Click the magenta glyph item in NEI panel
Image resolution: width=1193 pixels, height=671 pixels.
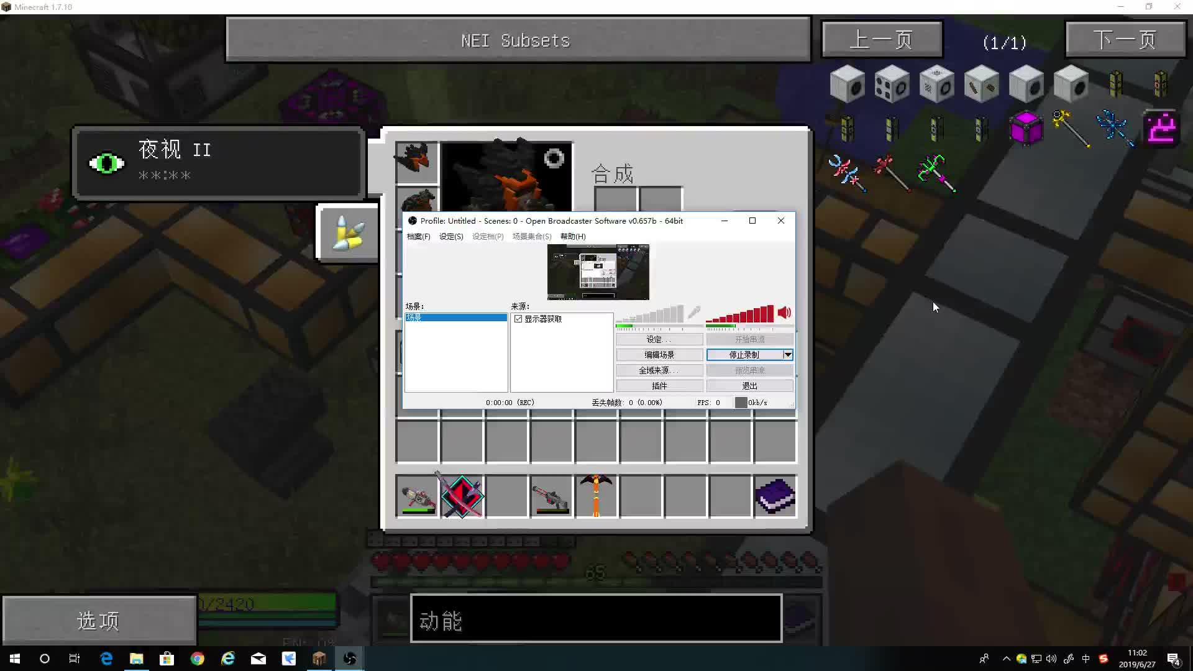(x=1161, y=129)
